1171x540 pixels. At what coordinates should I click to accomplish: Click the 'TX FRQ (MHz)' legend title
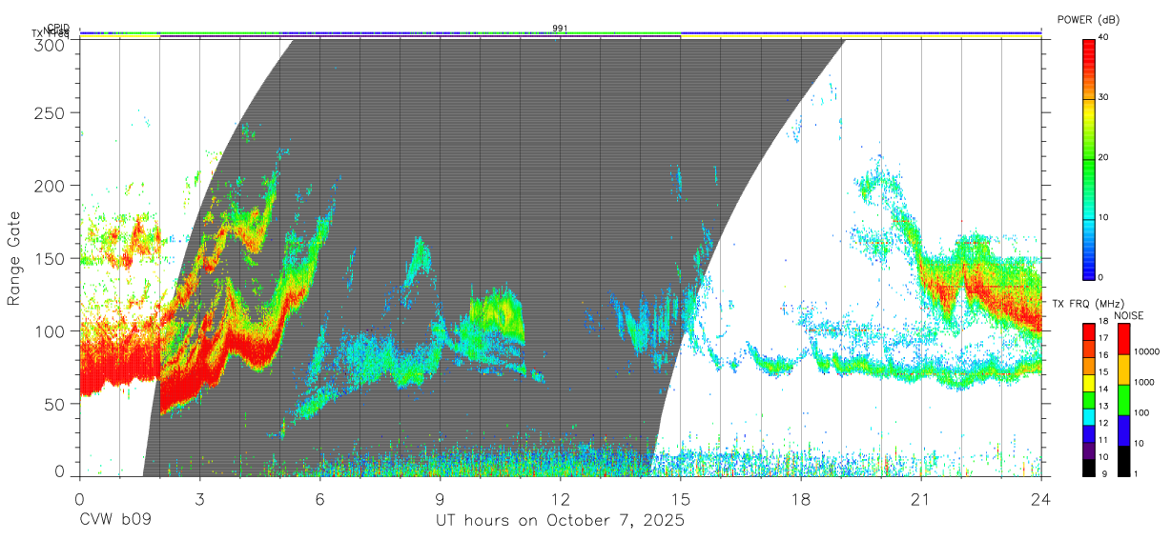(1090, 304)
